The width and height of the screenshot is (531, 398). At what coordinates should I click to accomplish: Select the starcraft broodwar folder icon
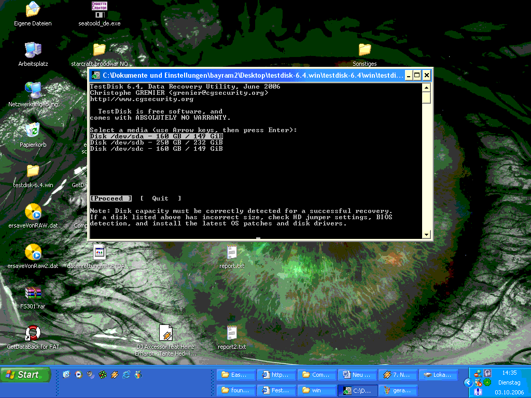coord(99,50)
